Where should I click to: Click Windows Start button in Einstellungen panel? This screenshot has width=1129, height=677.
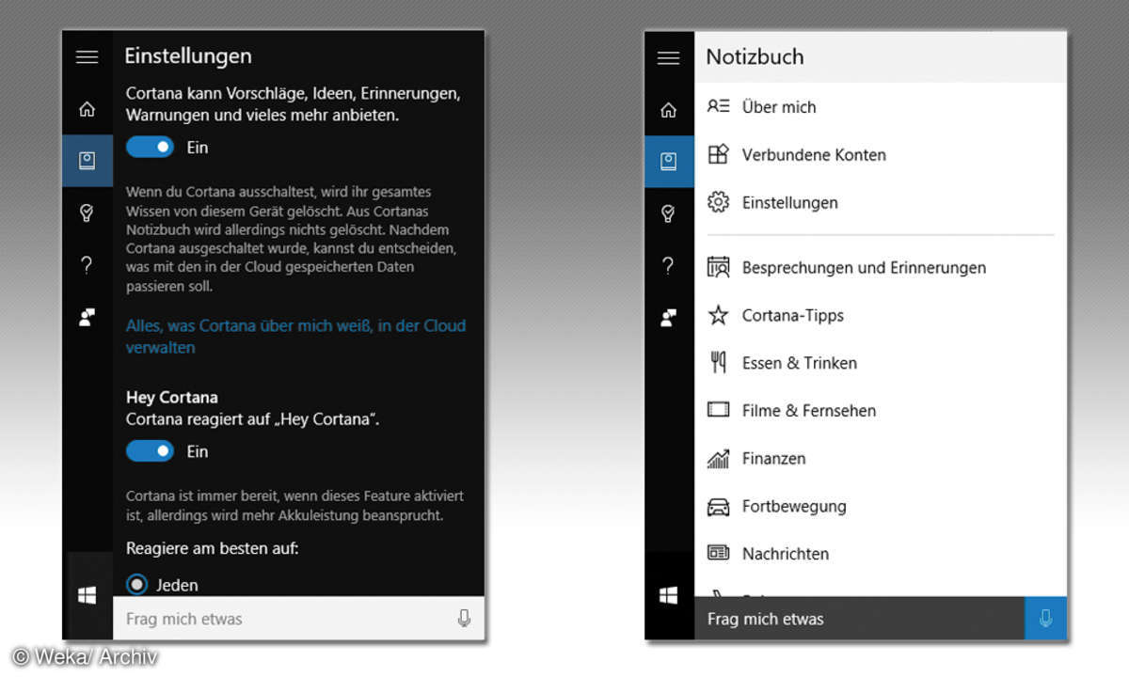[x=87, y=595]
